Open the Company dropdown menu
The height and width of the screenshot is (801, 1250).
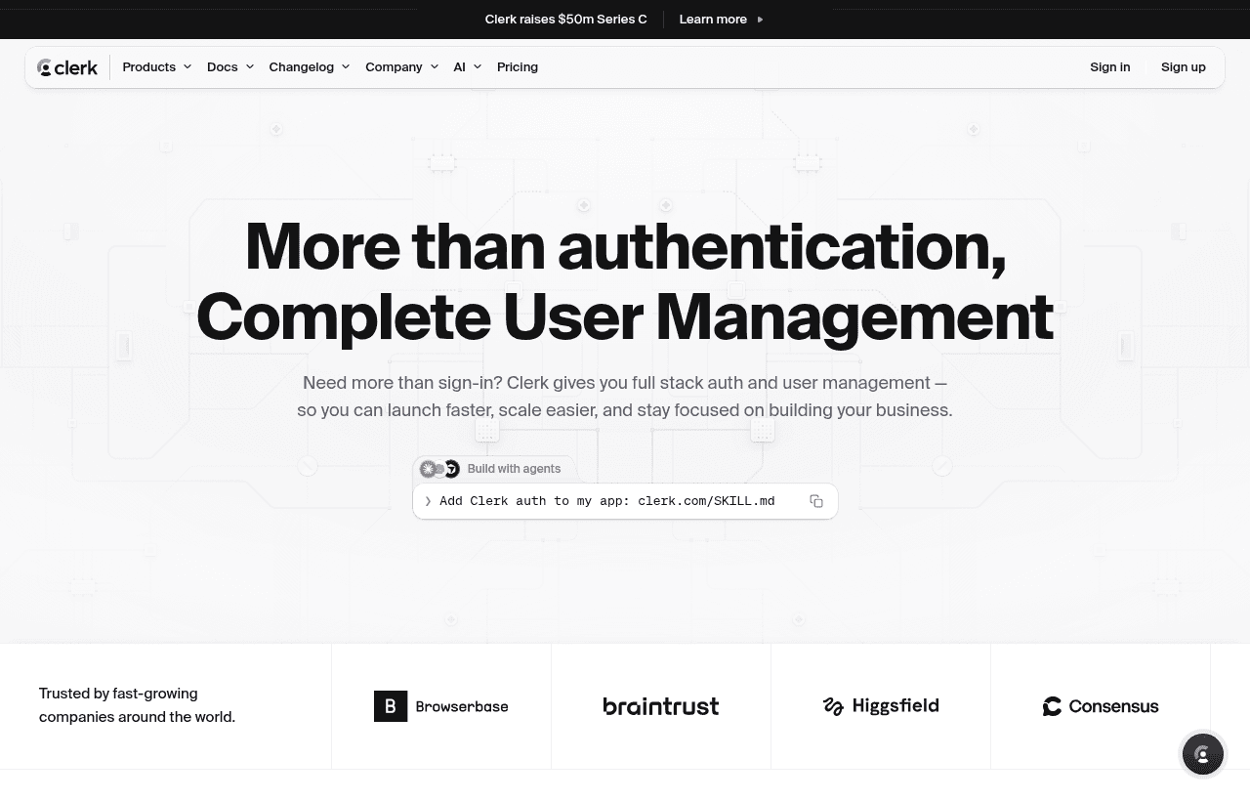pos(402,67)
